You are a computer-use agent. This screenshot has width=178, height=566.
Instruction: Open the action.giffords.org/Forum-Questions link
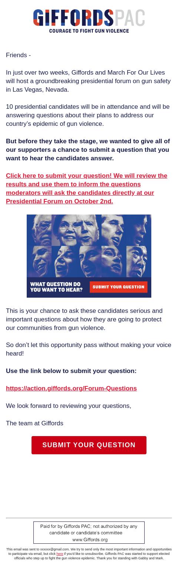(x=71, y=388)
